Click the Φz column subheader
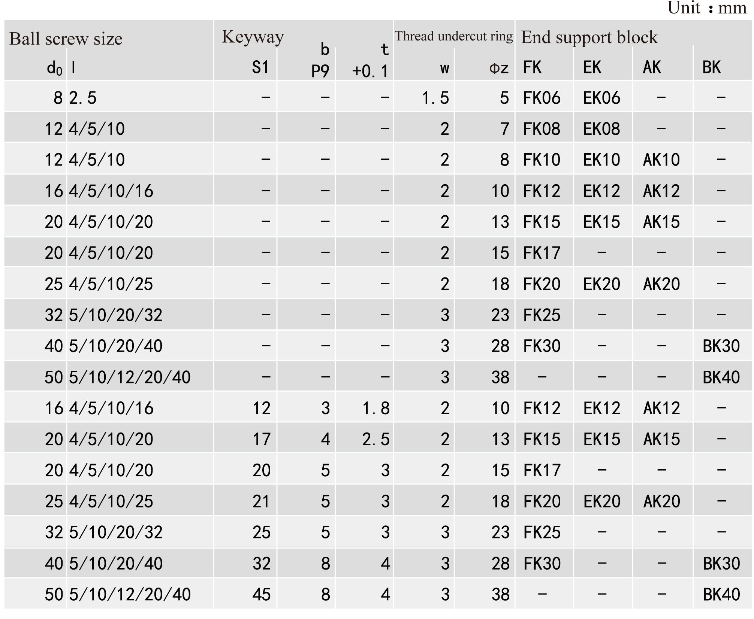The height and width of the screenshot is (619, 754). 499,68
